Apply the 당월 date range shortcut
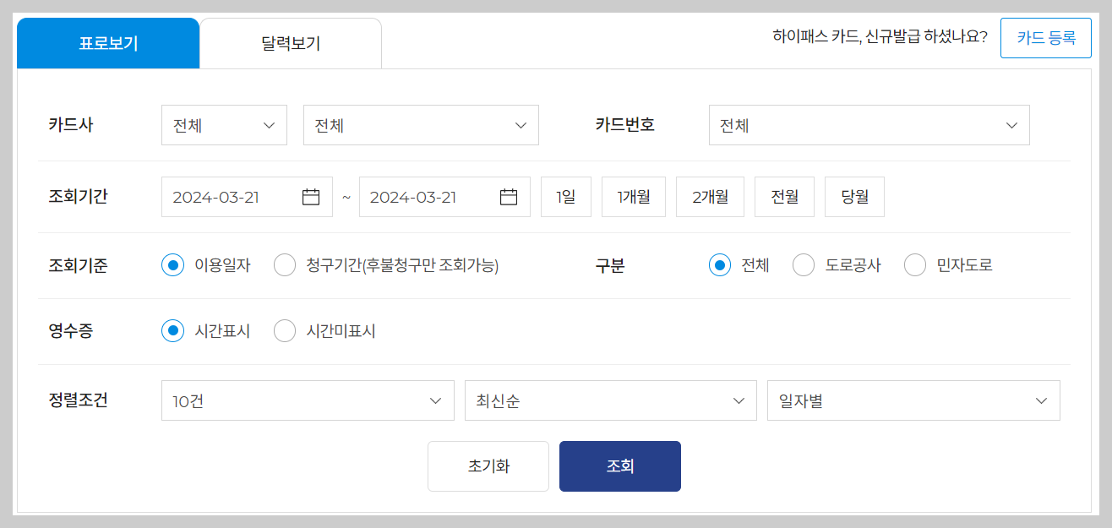 854,196
